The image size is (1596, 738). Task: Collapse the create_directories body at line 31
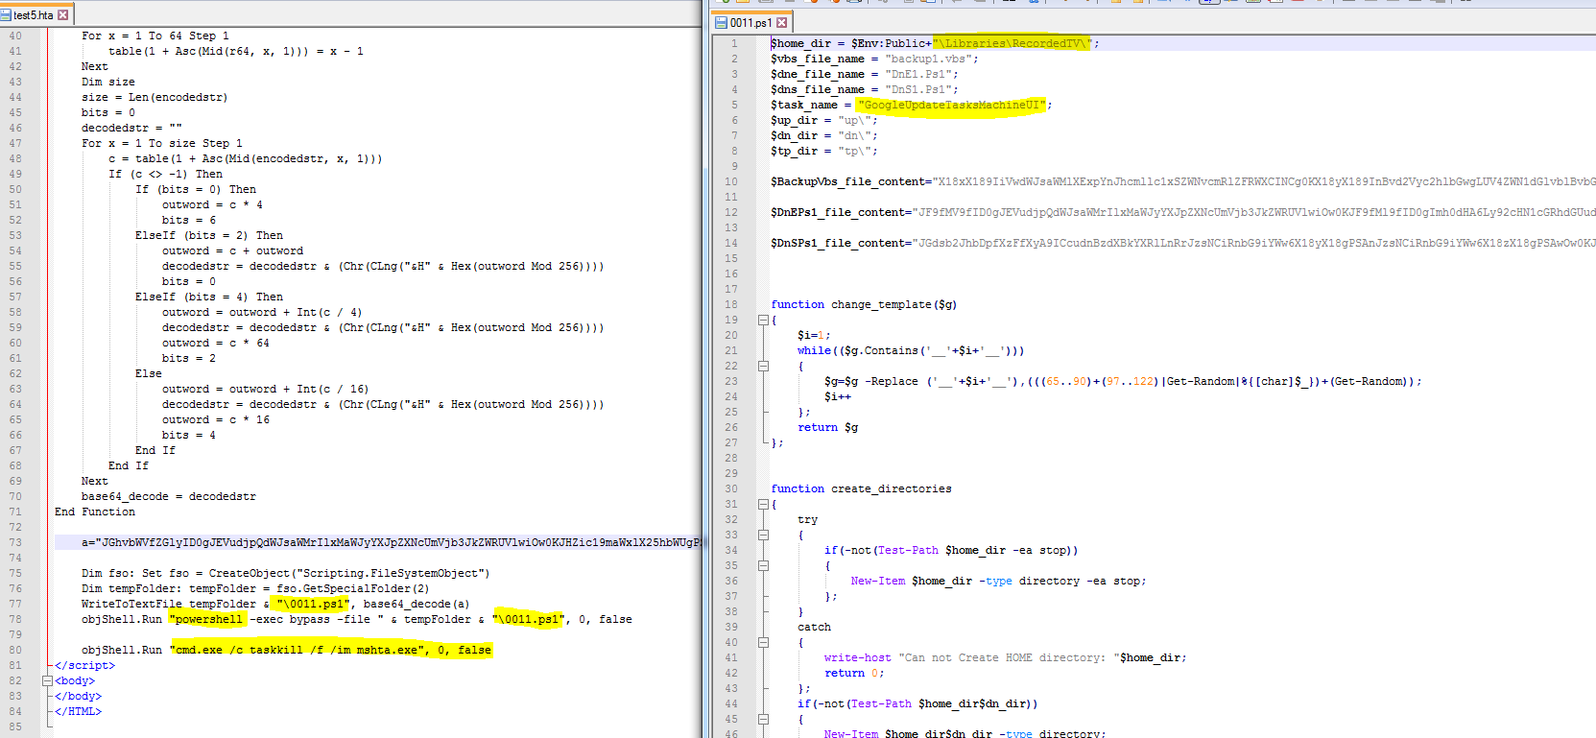[x=763, y=504]
